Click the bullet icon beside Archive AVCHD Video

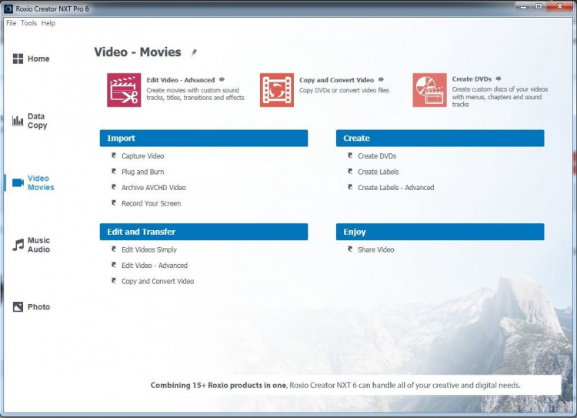point(114,187)
